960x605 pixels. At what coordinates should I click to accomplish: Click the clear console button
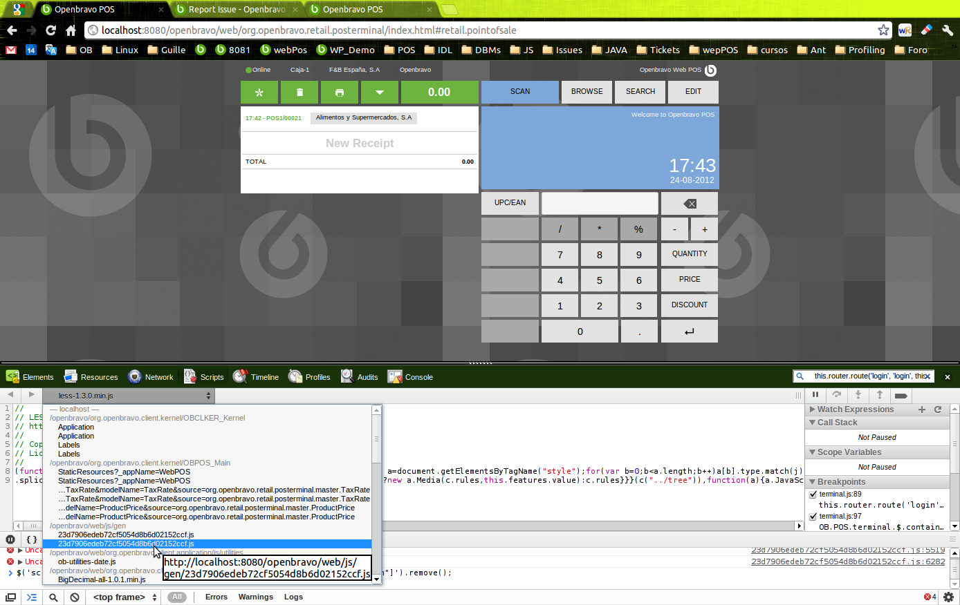[x=75, y=597]
